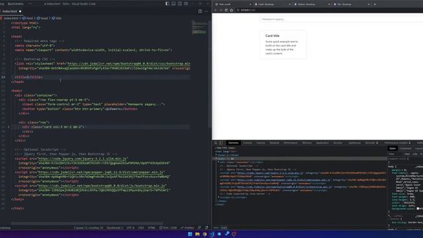Viewport: 423px width, 238px height.
Task: Switch to DevTools Lighthouse tab
Action: point(354,143)
